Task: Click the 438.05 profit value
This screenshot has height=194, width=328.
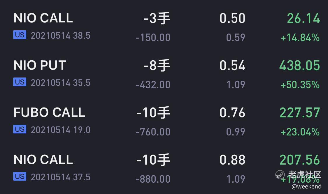Action: (299, 66)
